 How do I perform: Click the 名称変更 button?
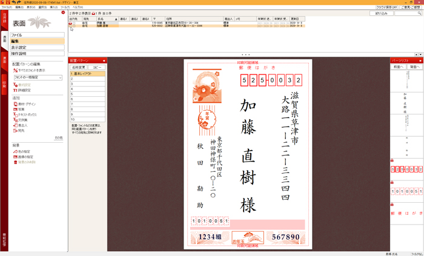pyautogui.click(x=79, y=67)
